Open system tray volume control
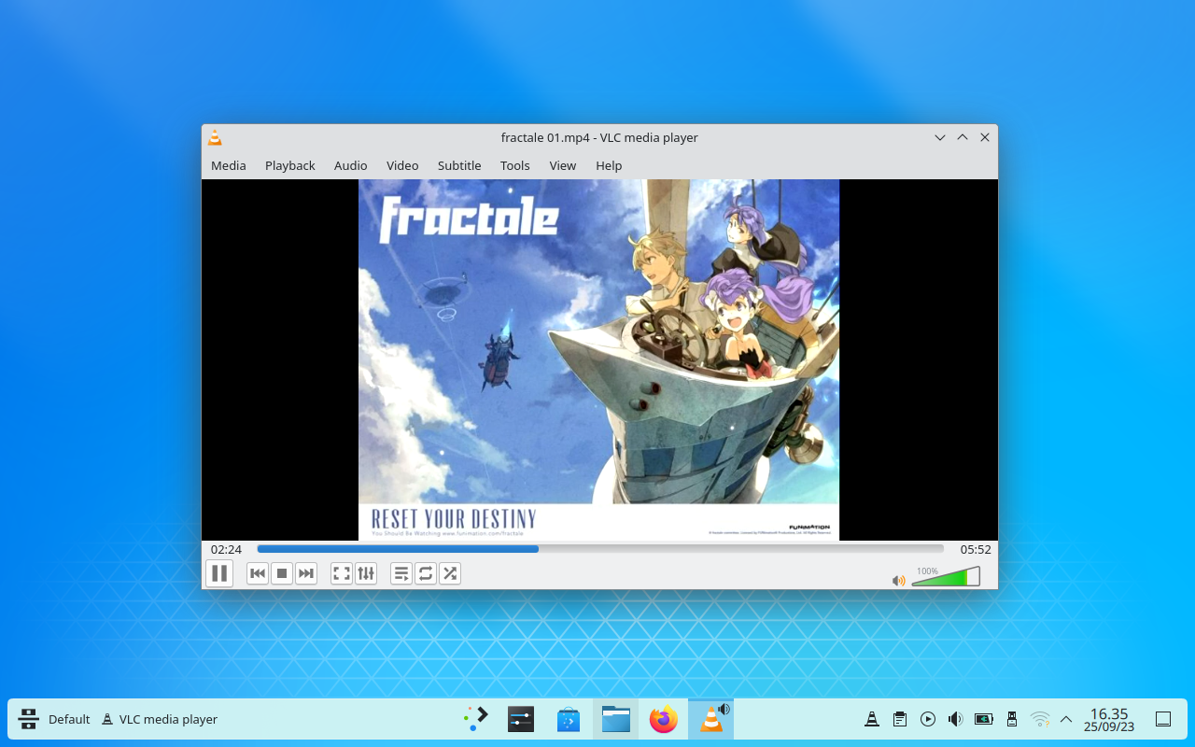 [x=956, y=719]
